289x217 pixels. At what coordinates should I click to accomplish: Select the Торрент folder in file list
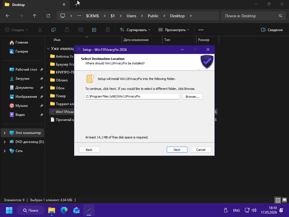point(62,104)
